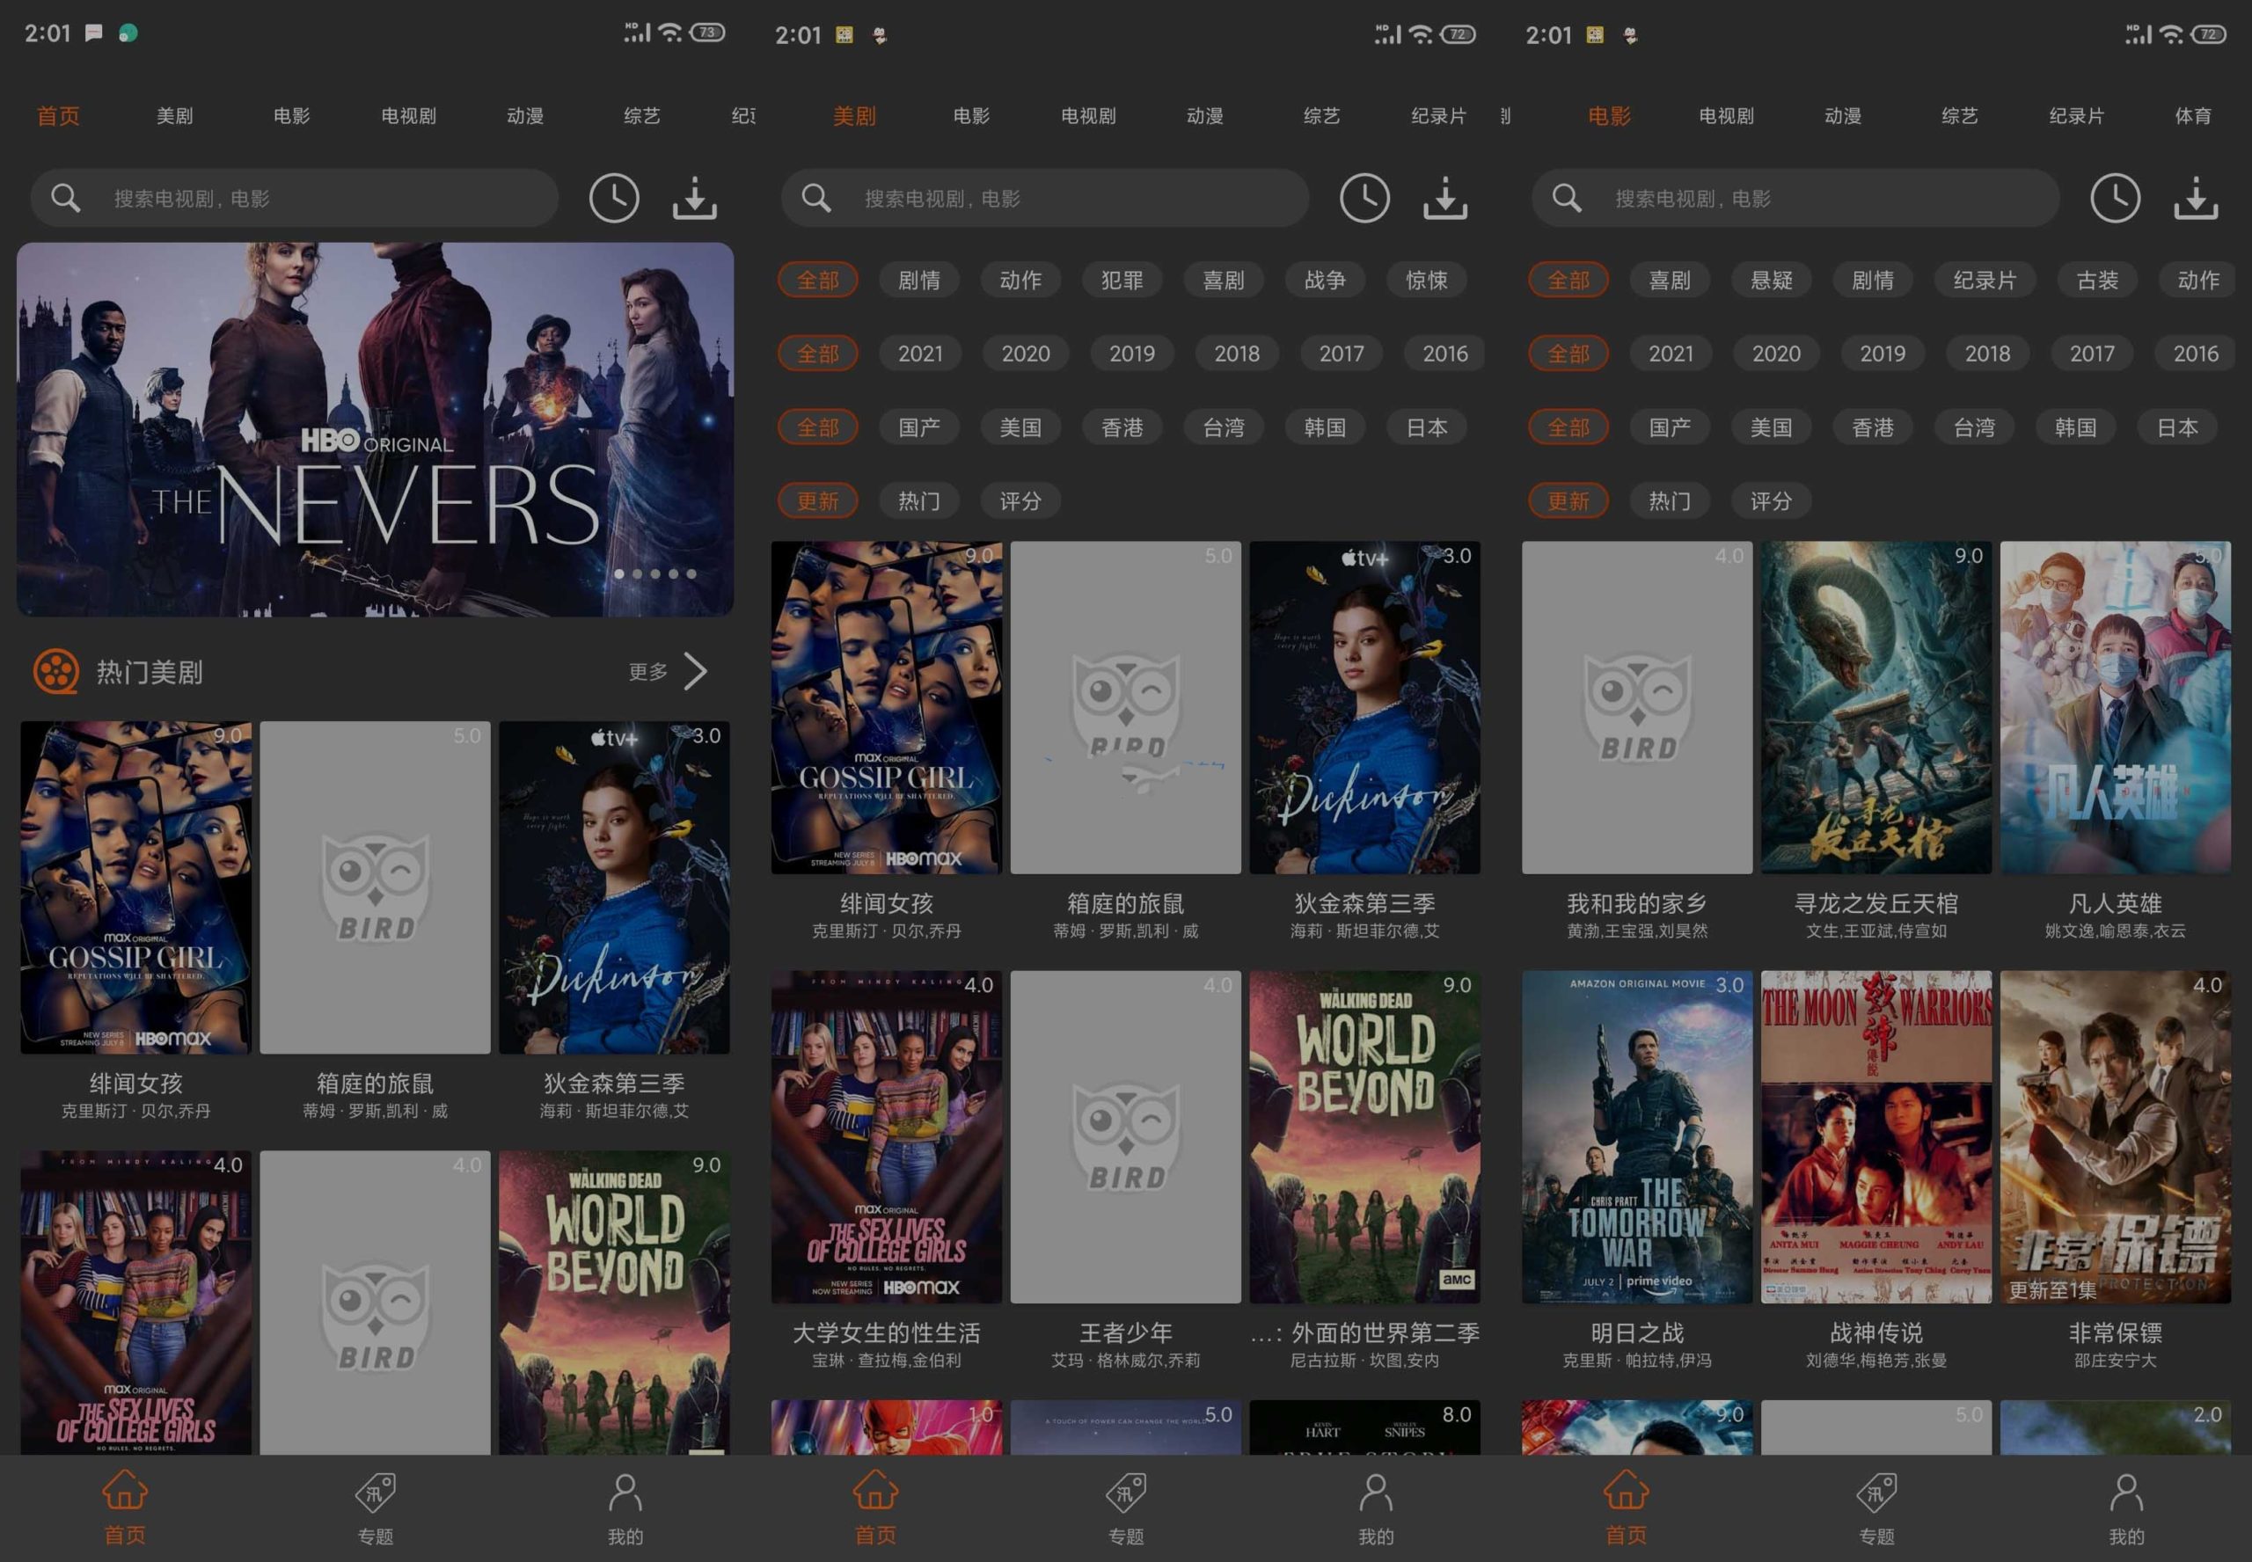Open 凡人英雄 movie poster

click(2115, 708)
